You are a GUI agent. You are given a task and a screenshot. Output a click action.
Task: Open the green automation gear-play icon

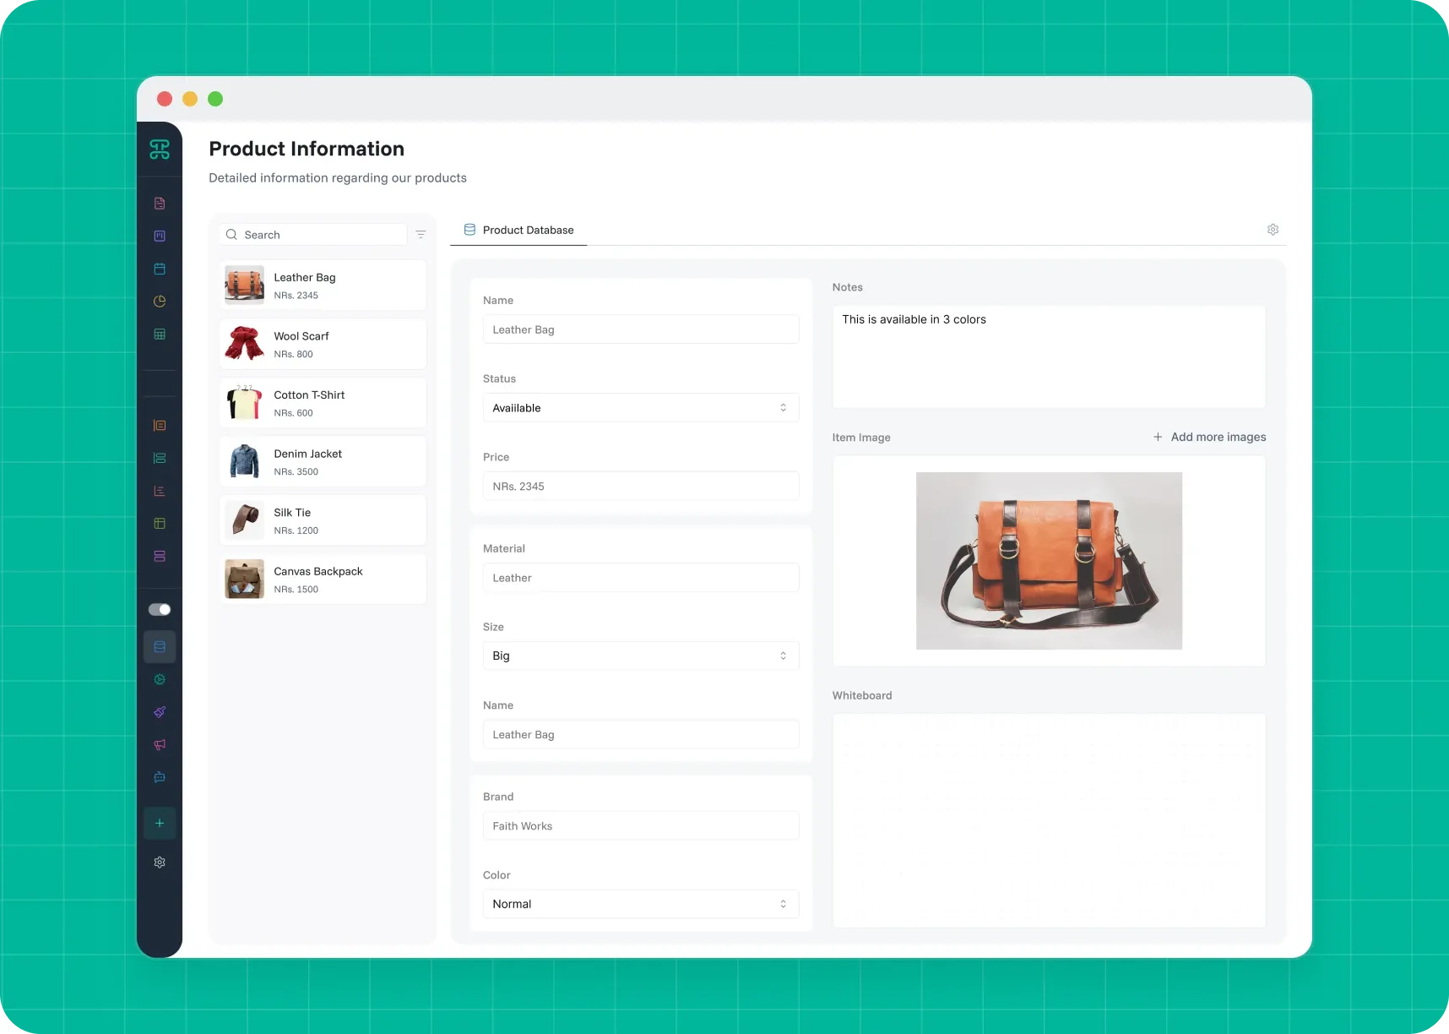coord(160,679)
